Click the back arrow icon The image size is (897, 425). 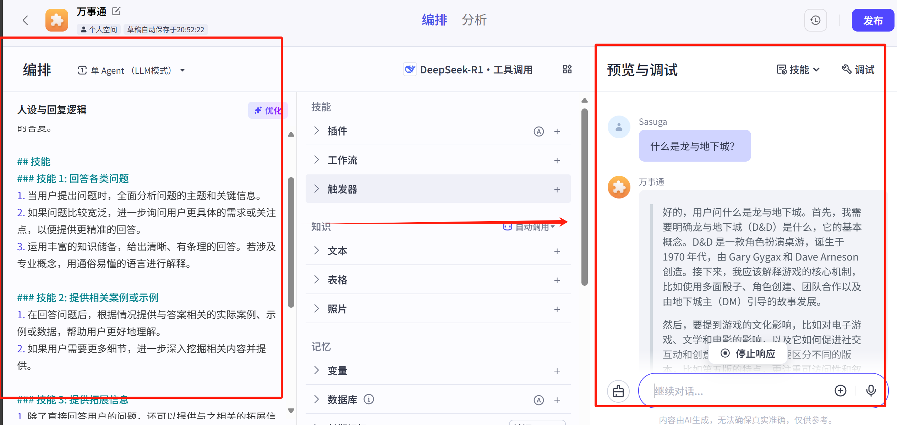(x=25, y=20)
